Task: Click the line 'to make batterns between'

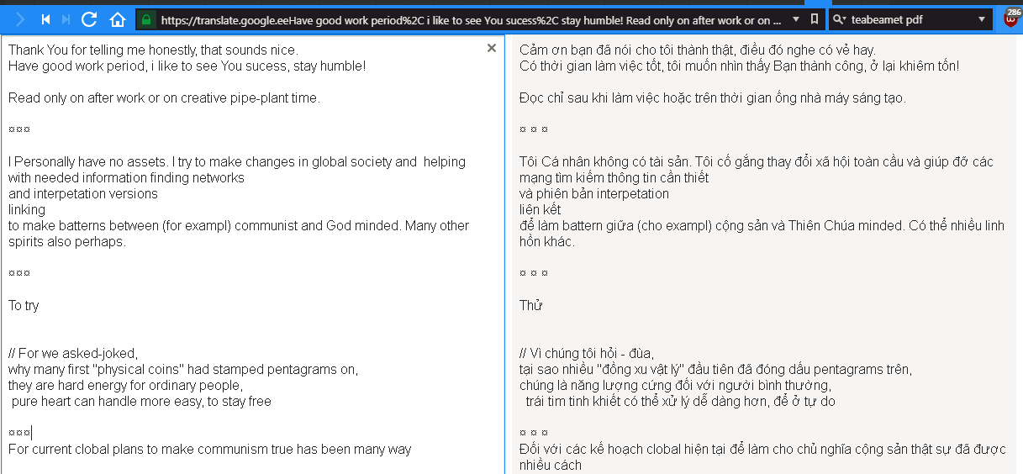Action: click(239, 226)
